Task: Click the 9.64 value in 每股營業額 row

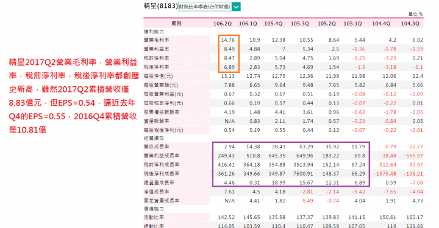Action: pos(280,85)
